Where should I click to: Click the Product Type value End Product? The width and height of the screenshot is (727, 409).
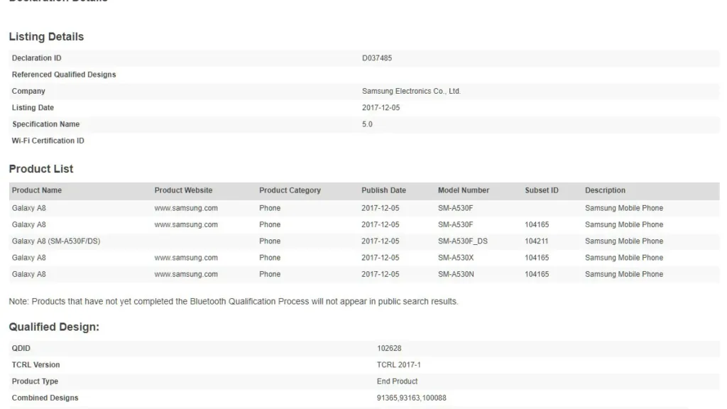click(397, 381)
